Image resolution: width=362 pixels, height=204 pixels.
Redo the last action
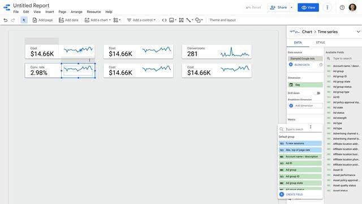coord(13,20)
